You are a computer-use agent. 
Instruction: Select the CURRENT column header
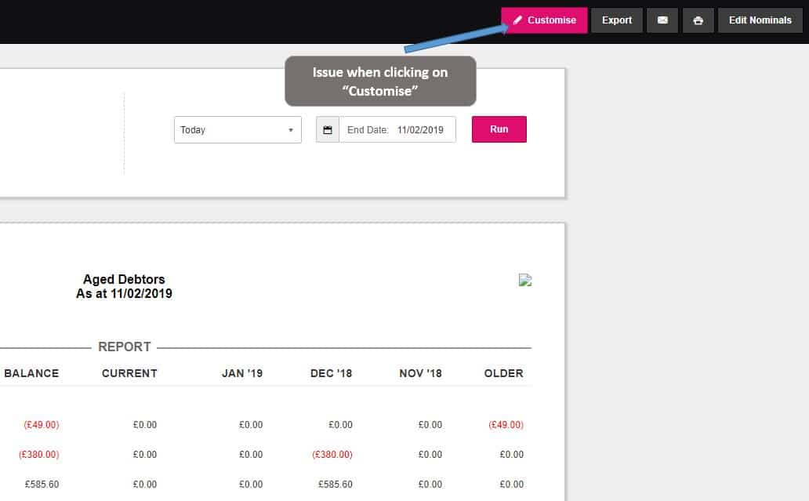tap(129, 373)
